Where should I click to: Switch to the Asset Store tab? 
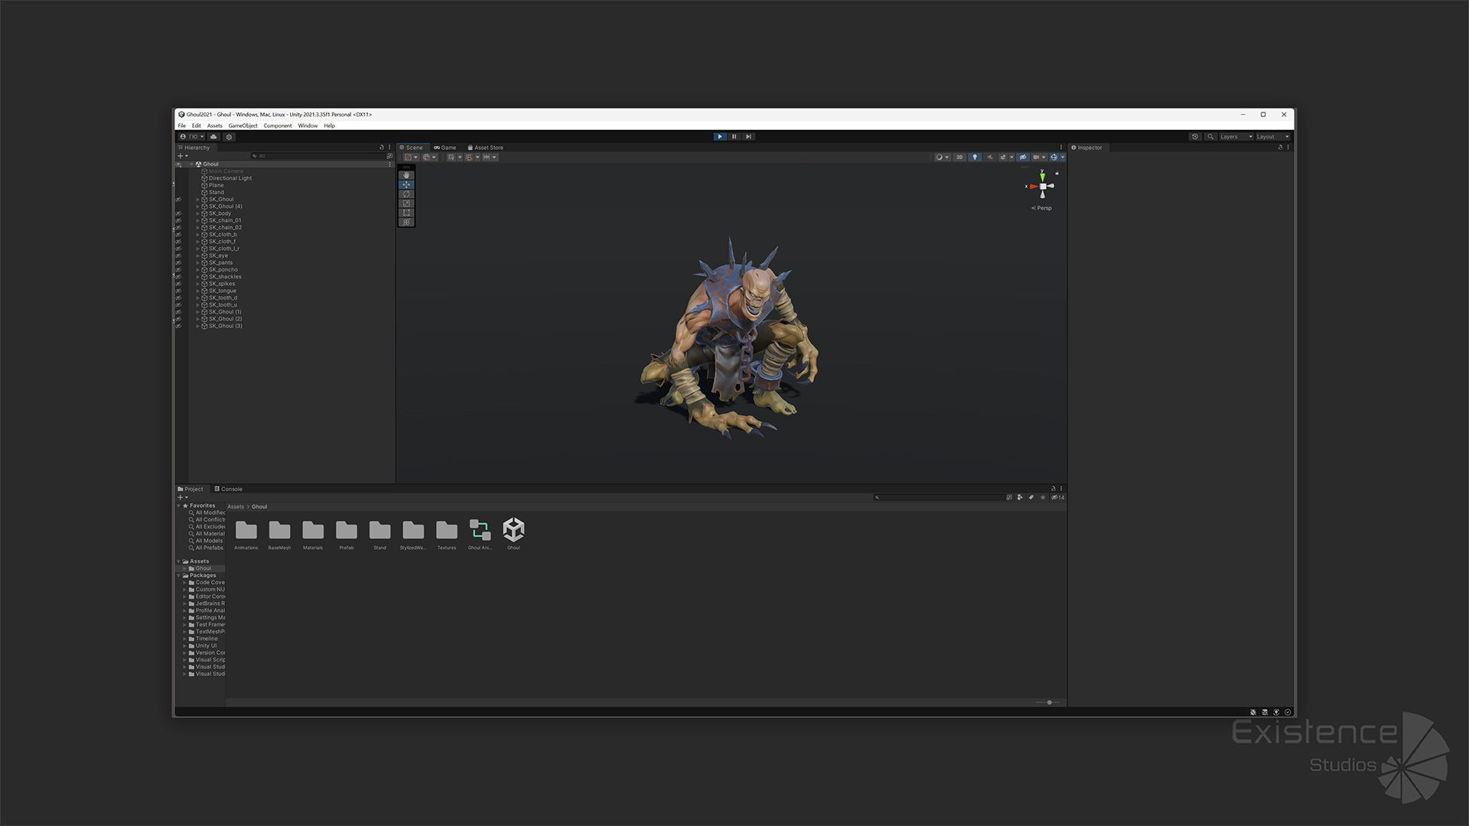(486, 148)
